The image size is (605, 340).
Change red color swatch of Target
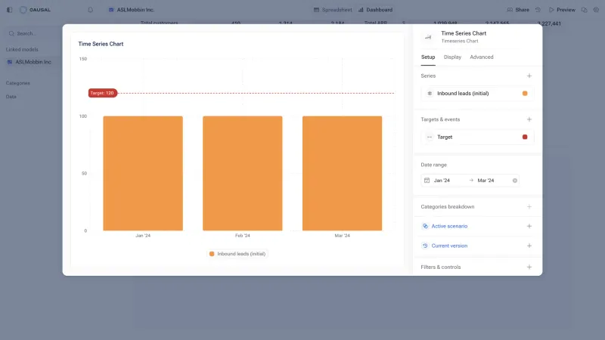525,137
